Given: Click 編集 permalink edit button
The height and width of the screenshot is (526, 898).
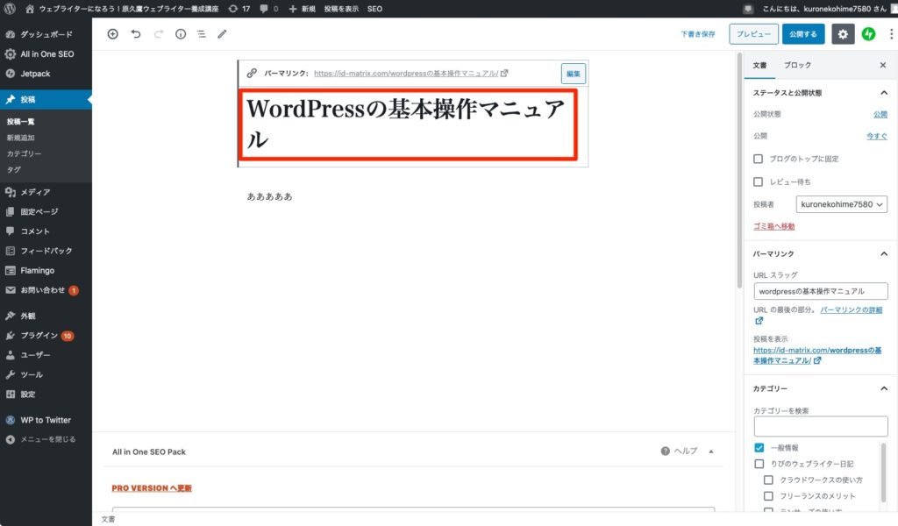Looking at the screenshot, I should click(x=573, y=74).
